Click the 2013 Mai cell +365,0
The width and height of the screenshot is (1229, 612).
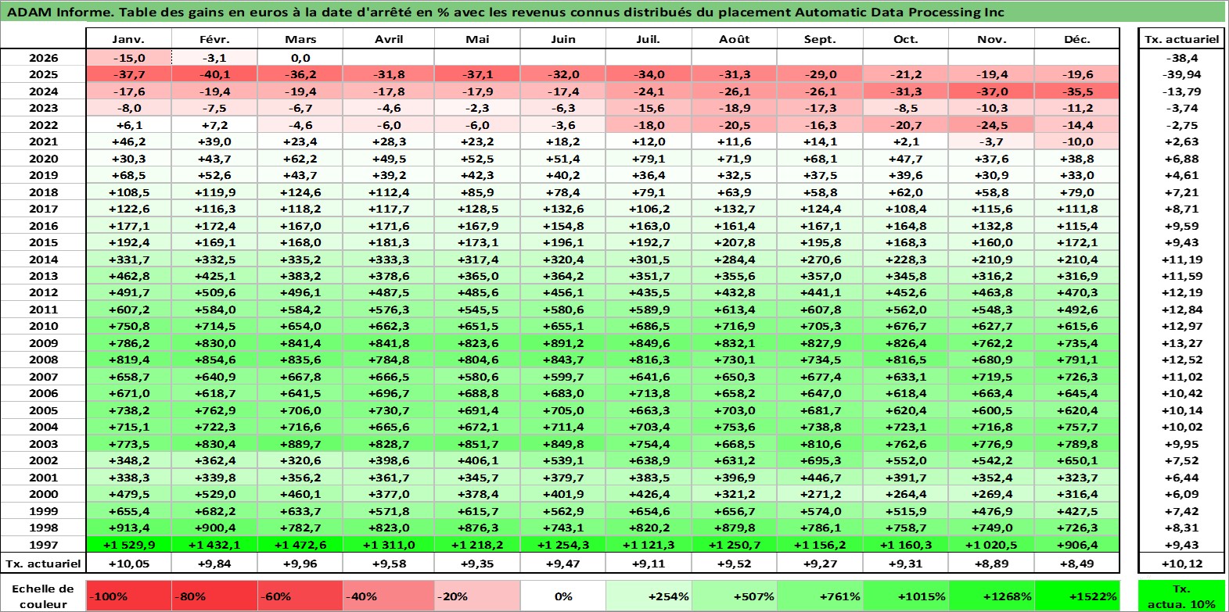pyautogui.click(x=477, y=276)
